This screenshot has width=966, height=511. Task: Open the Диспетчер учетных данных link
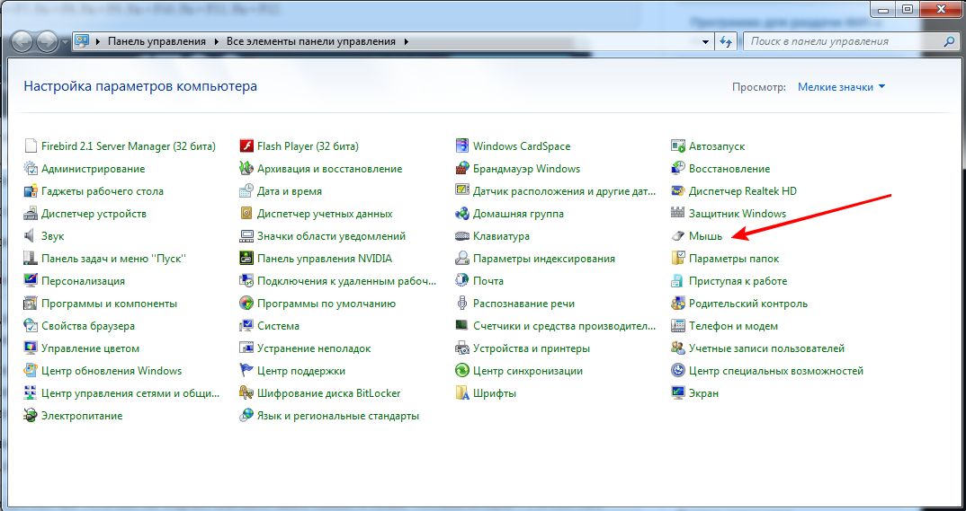[x=325, y=214]
